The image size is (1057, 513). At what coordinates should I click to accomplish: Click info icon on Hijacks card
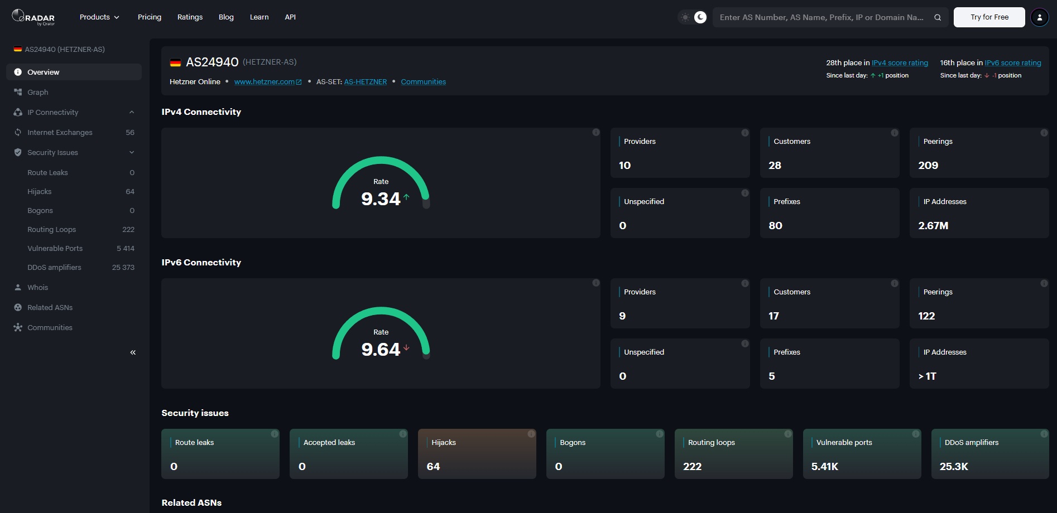(531, 434)
